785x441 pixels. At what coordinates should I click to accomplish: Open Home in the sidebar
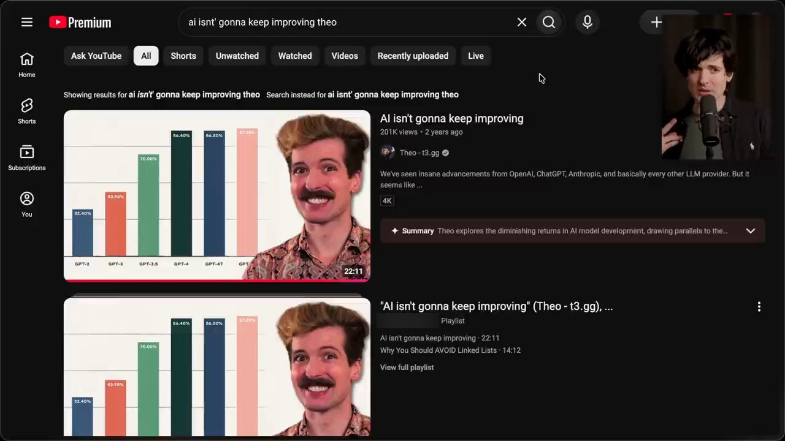(x=26, y=66)
